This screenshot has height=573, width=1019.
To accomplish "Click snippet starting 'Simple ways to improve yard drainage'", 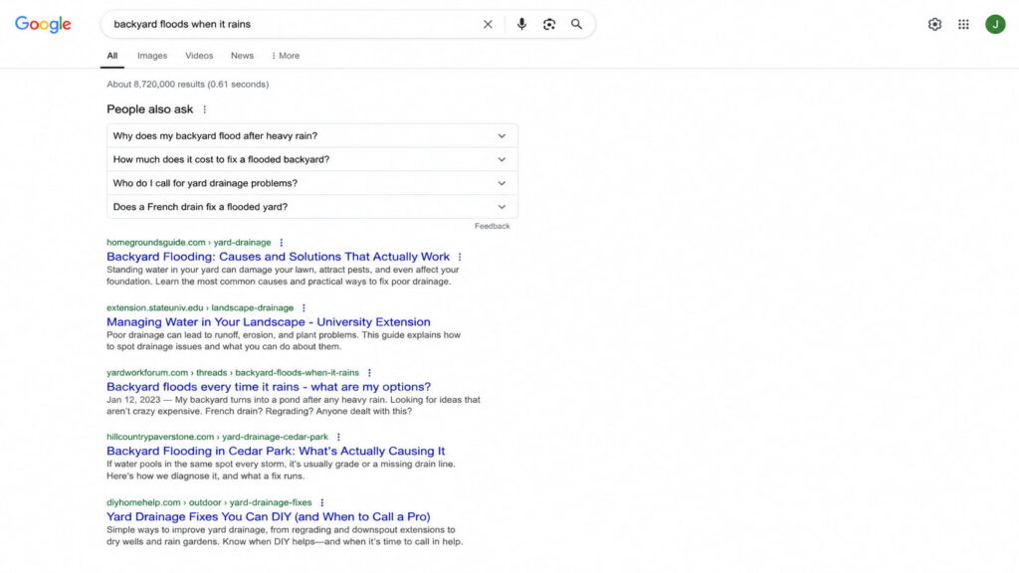I will coord(285,535).
